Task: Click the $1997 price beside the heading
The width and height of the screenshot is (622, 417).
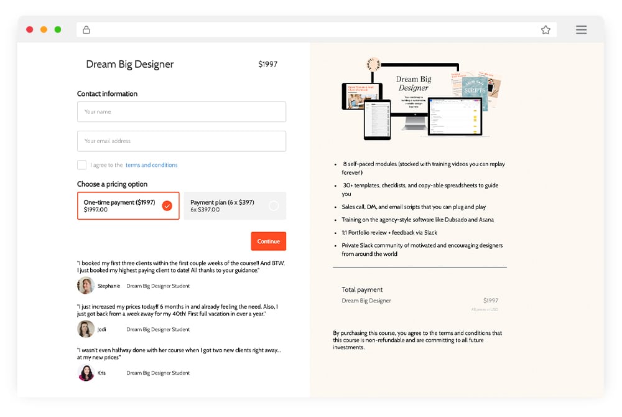Action: click(x=267, y=64)
